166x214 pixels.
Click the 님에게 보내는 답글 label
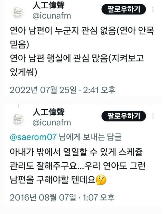point(90,137)
